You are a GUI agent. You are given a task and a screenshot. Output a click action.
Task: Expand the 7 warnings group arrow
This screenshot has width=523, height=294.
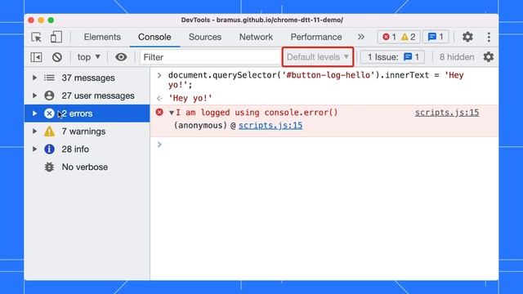pyautogui.click(x=34, y=131)
